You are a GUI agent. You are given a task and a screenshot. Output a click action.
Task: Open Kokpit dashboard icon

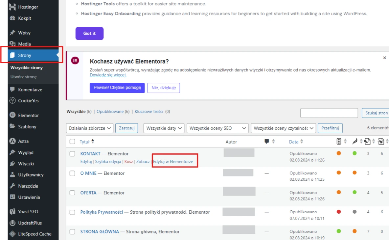coord(12,18)
